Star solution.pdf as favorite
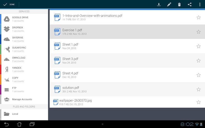 (x=198, y=89)
